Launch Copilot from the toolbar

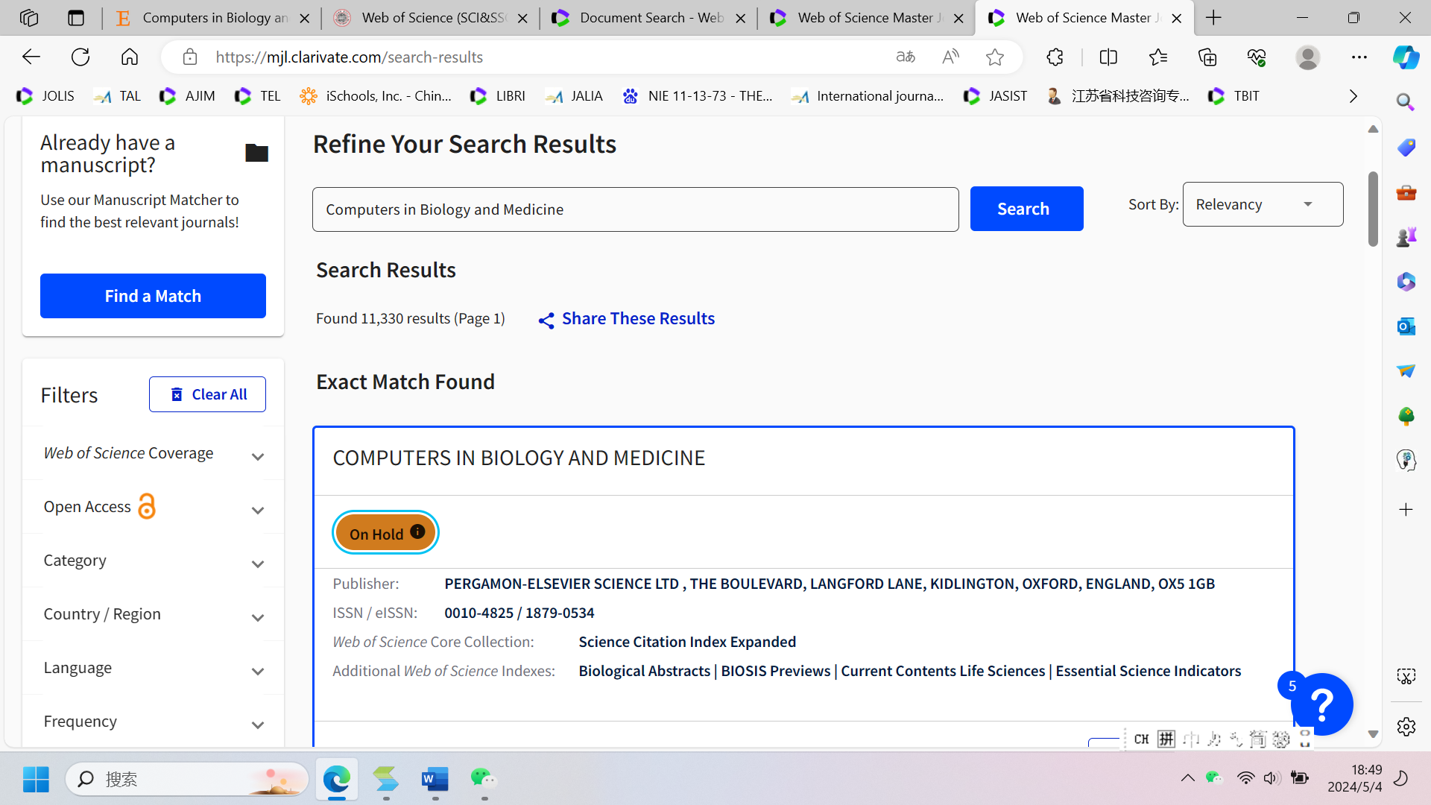pyautogui.click(x=1406, y=57)
